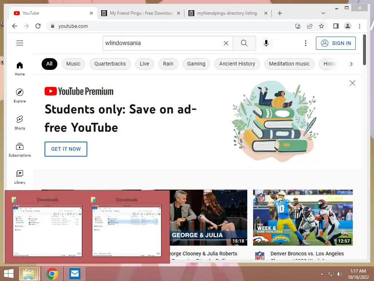Select the YouTube tab

point(53,13)
